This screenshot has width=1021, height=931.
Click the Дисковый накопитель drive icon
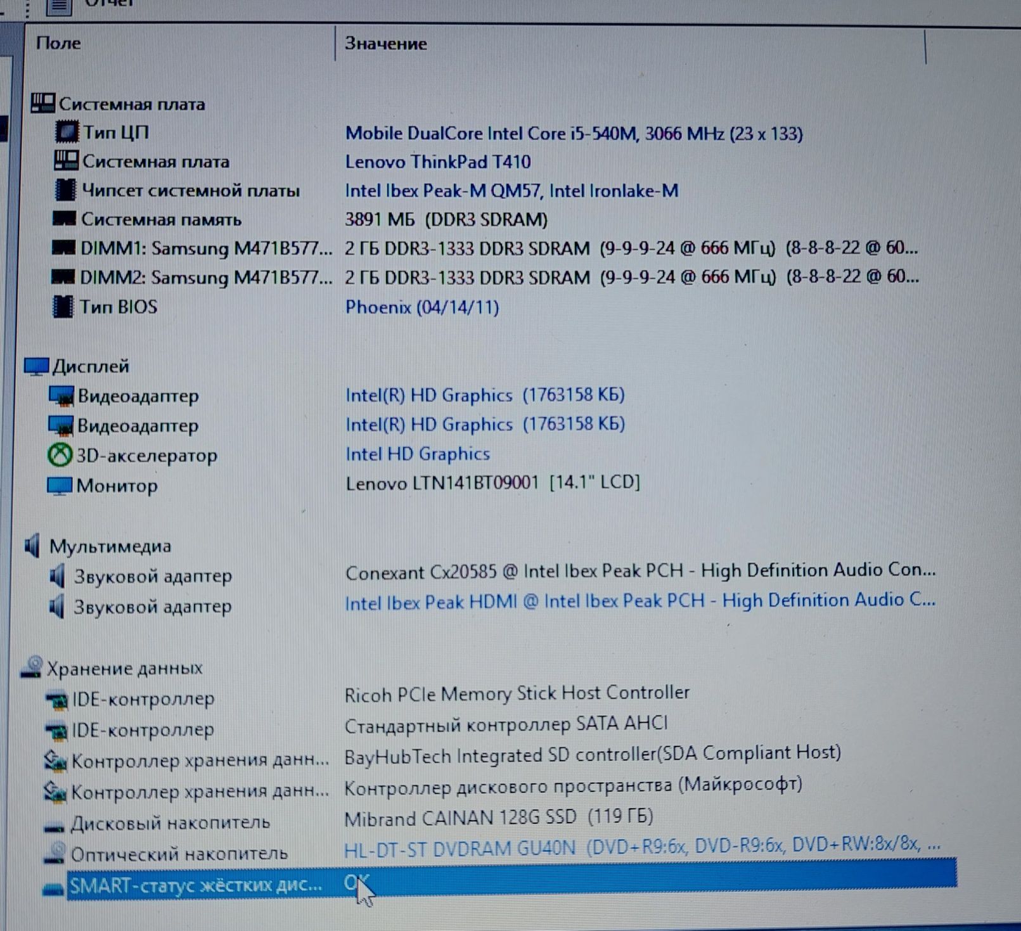[x=54, y=826]
